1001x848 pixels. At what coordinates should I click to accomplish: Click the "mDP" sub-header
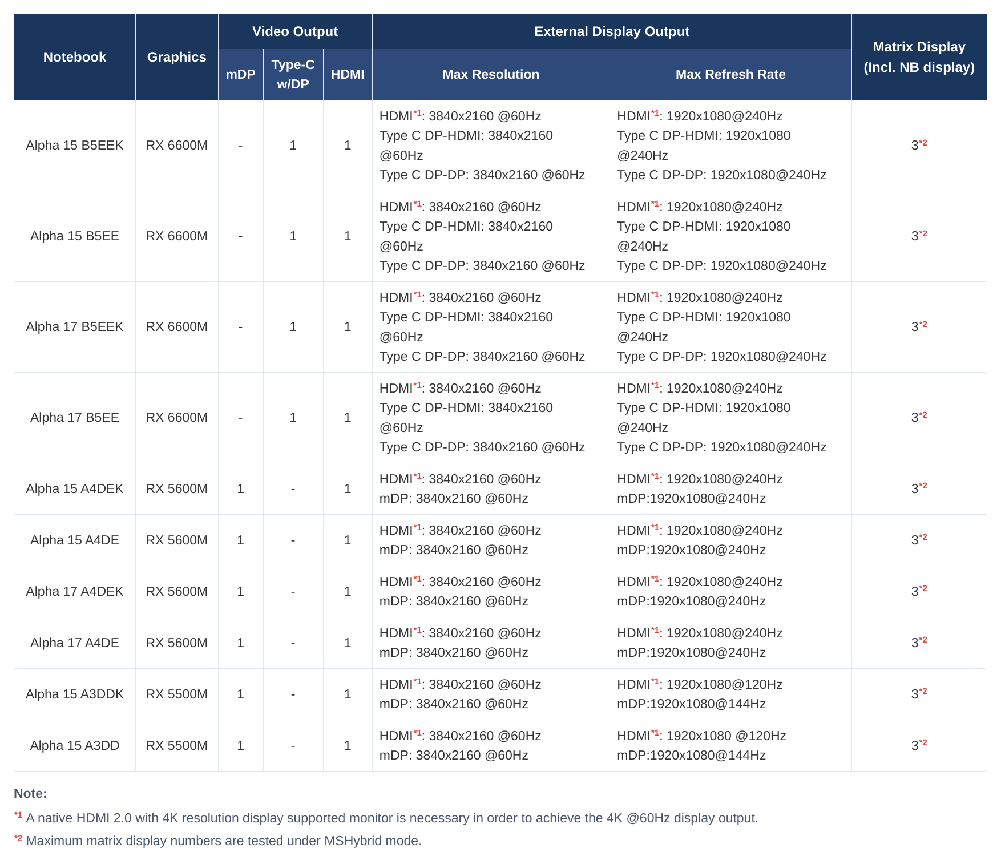pos(241,74)
